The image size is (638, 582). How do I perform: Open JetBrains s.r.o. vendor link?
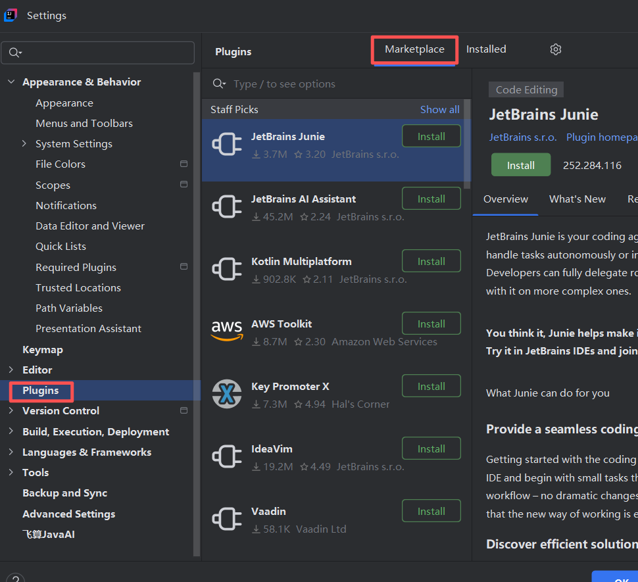pyautogui.click(x=522, y=137)
